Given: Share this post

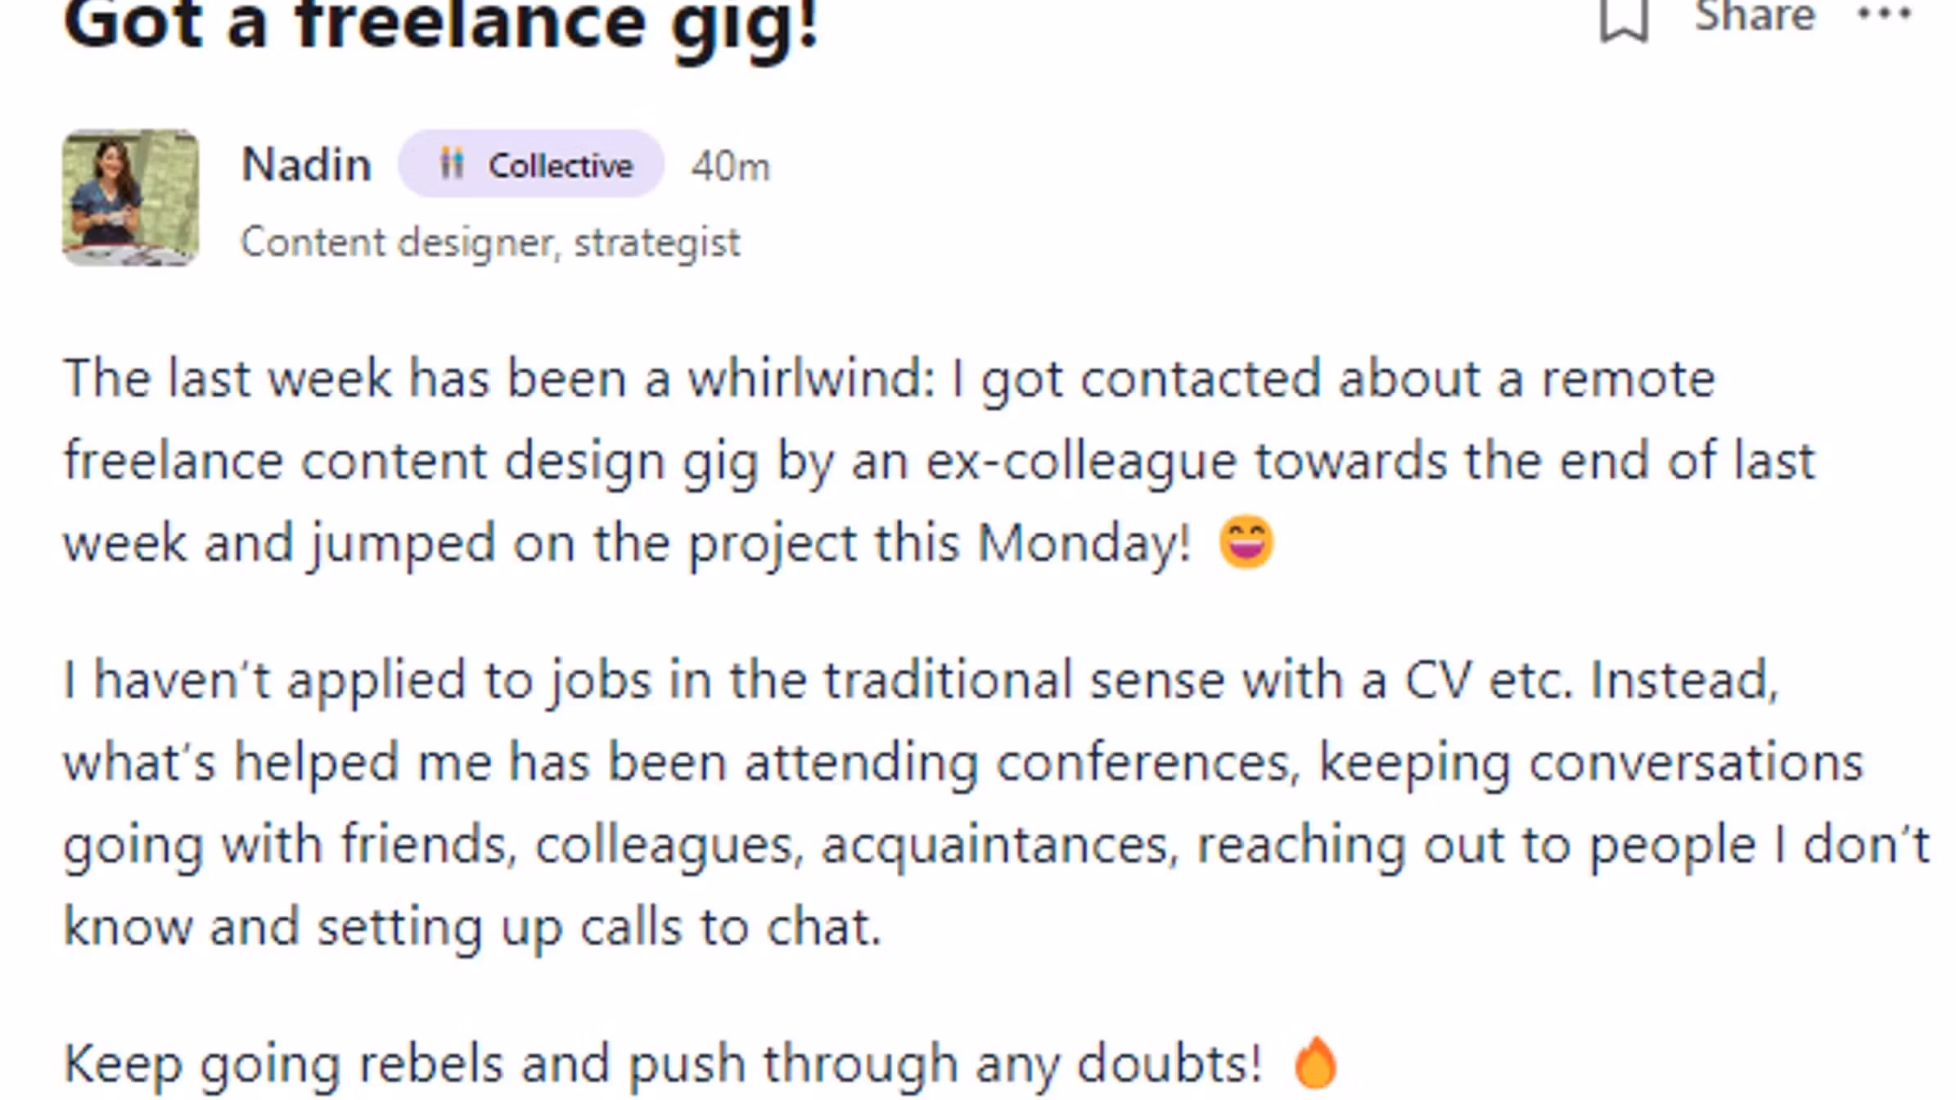Looking at the screenshot, I should coord(1755,16).
